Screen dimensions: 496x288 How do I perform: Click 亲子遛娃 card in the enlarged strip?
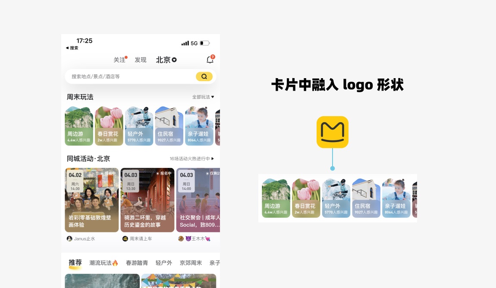point(396,198)
